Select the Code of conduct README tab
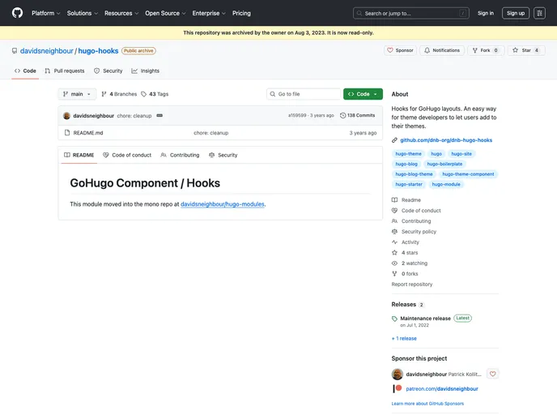Screen dimensions: 557x415 pos(127,155)
